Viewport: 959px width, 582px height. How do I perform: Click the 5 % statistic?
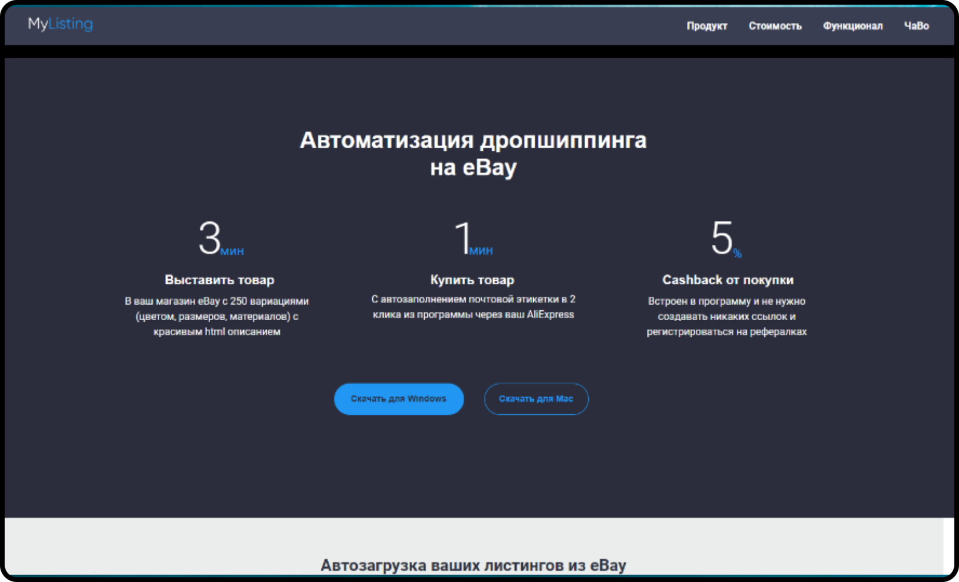[726, 239]
